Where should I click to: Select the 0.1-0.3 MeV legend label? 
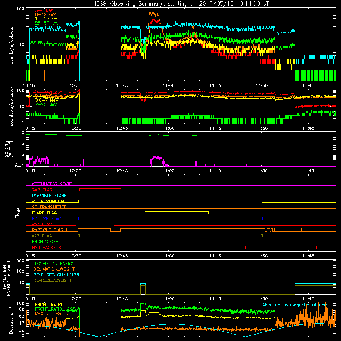pos(49,92)
